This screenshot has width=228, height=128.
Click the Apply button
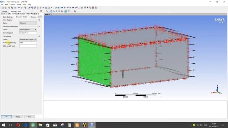[x=18, y=117]
